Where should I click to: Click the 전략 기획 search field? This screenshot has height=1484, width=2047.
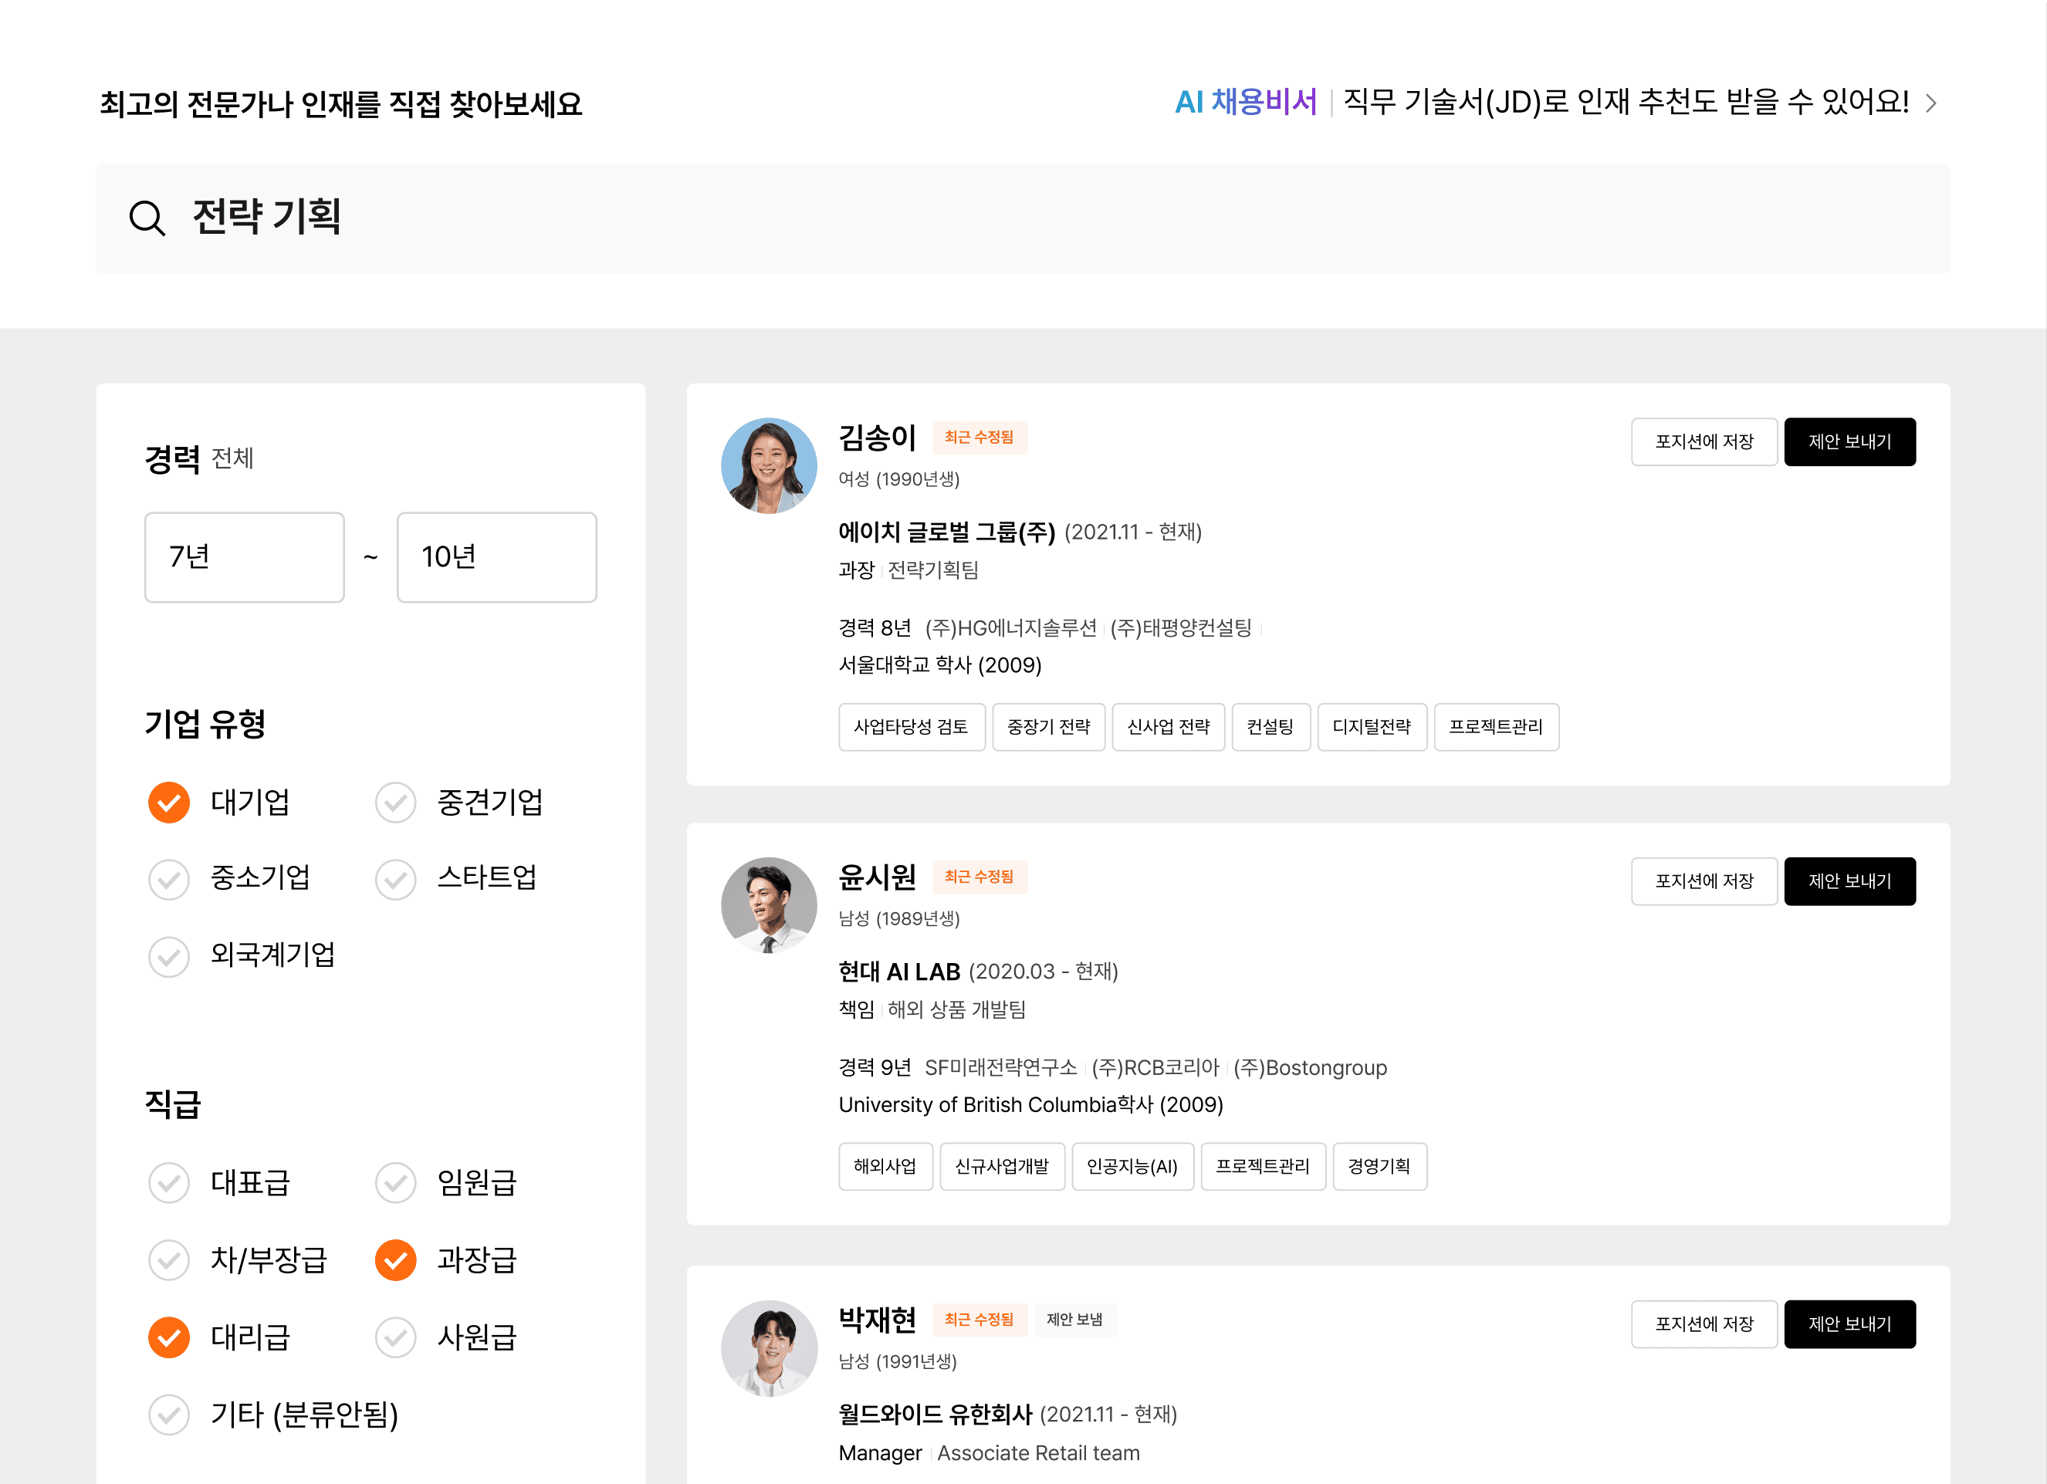pos(1022,218)
